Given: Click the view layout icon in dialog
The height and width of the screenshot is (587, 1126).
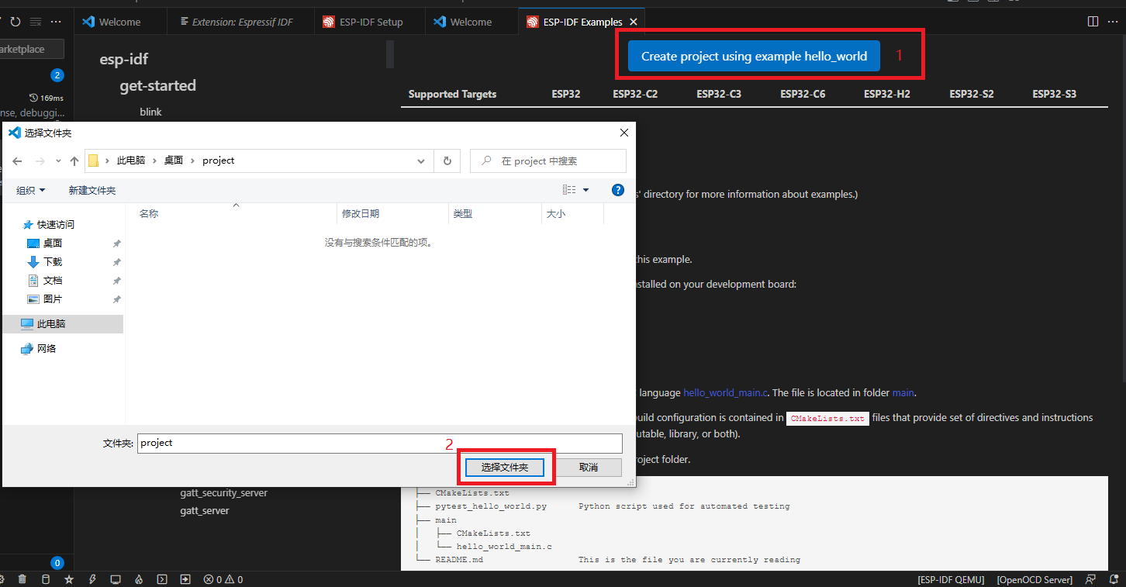Looking at the screenshot, I should pos(569,190).
